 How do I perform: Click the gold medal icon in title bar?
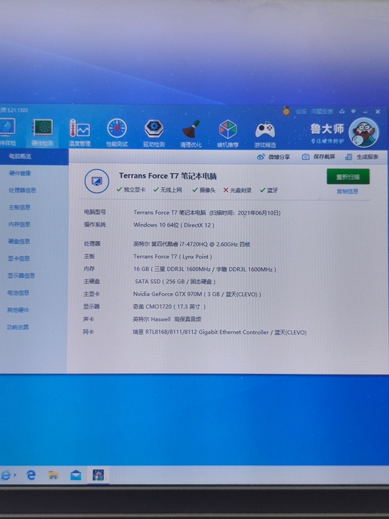tap(286, 111)
